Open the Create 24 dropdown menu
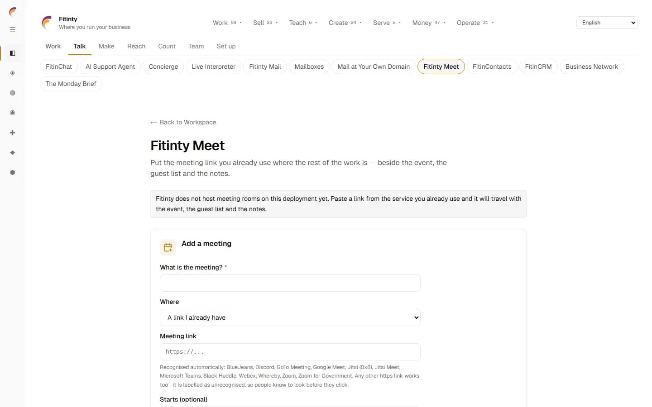This screenshot has height=407, width=652. [345, 23]
